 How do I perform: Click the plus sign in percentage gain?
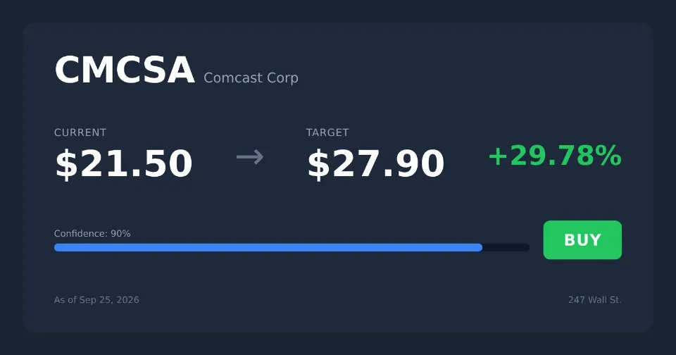click(498, 156)
